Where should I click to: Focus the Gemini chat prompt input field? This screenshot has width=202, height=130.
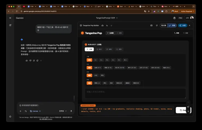point(46,105)
